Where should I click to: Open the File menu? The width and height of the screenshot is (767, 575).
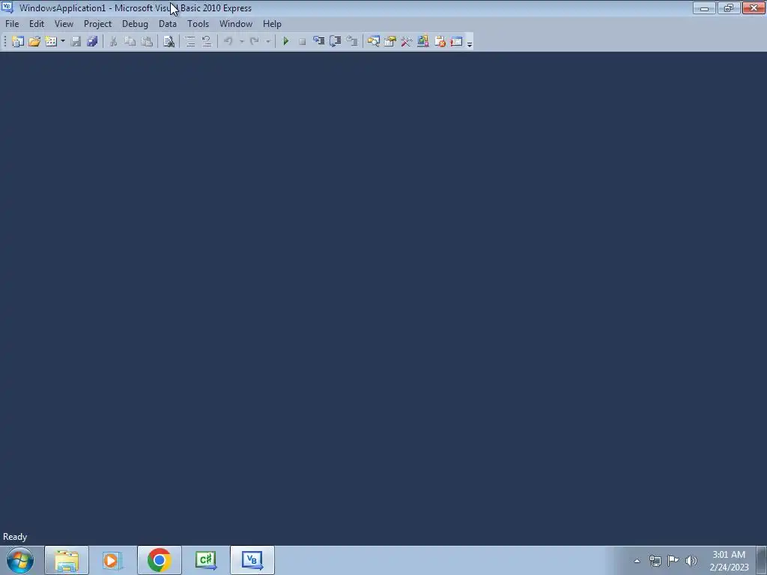pos(12,23)
